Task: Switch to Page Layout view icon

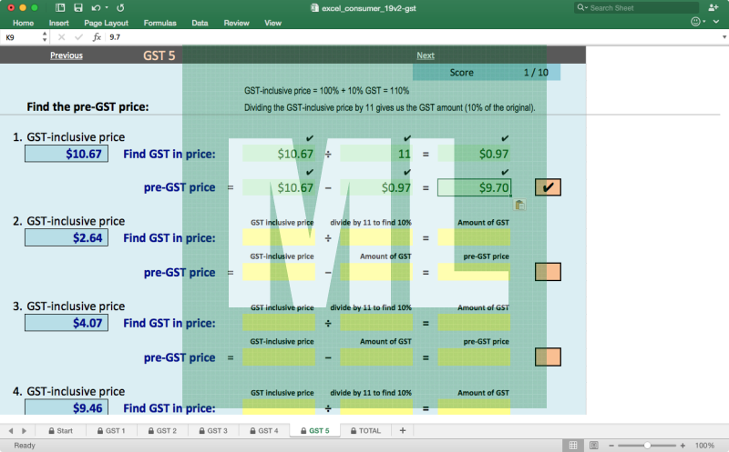Action: (593, 446)
